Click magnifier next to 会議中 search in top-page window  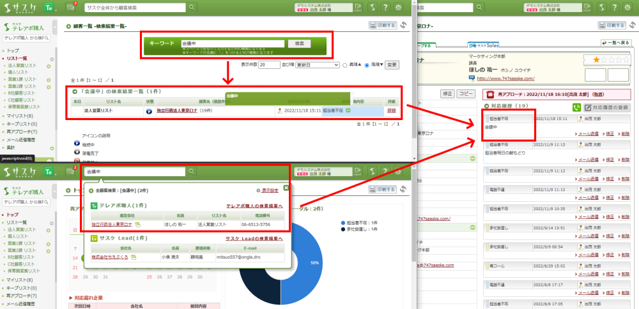click(x=192, y=172)
